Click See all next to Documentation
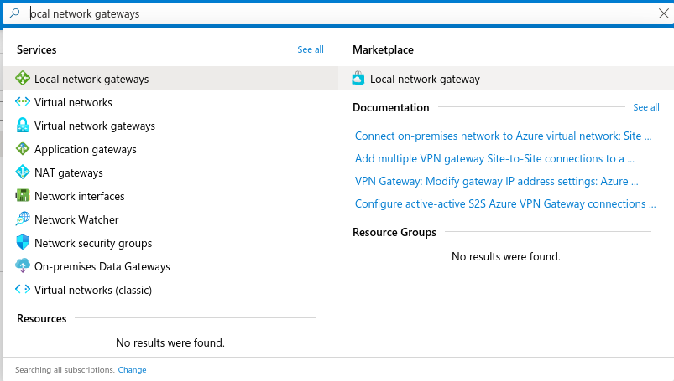674x381 pixels. 646,107
